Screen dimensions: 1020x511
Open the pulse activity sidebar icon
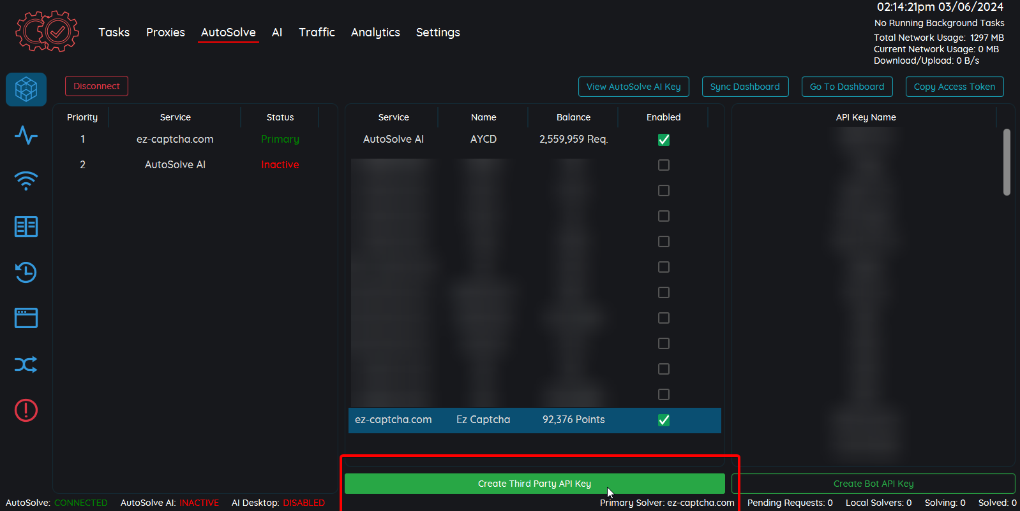26,135
